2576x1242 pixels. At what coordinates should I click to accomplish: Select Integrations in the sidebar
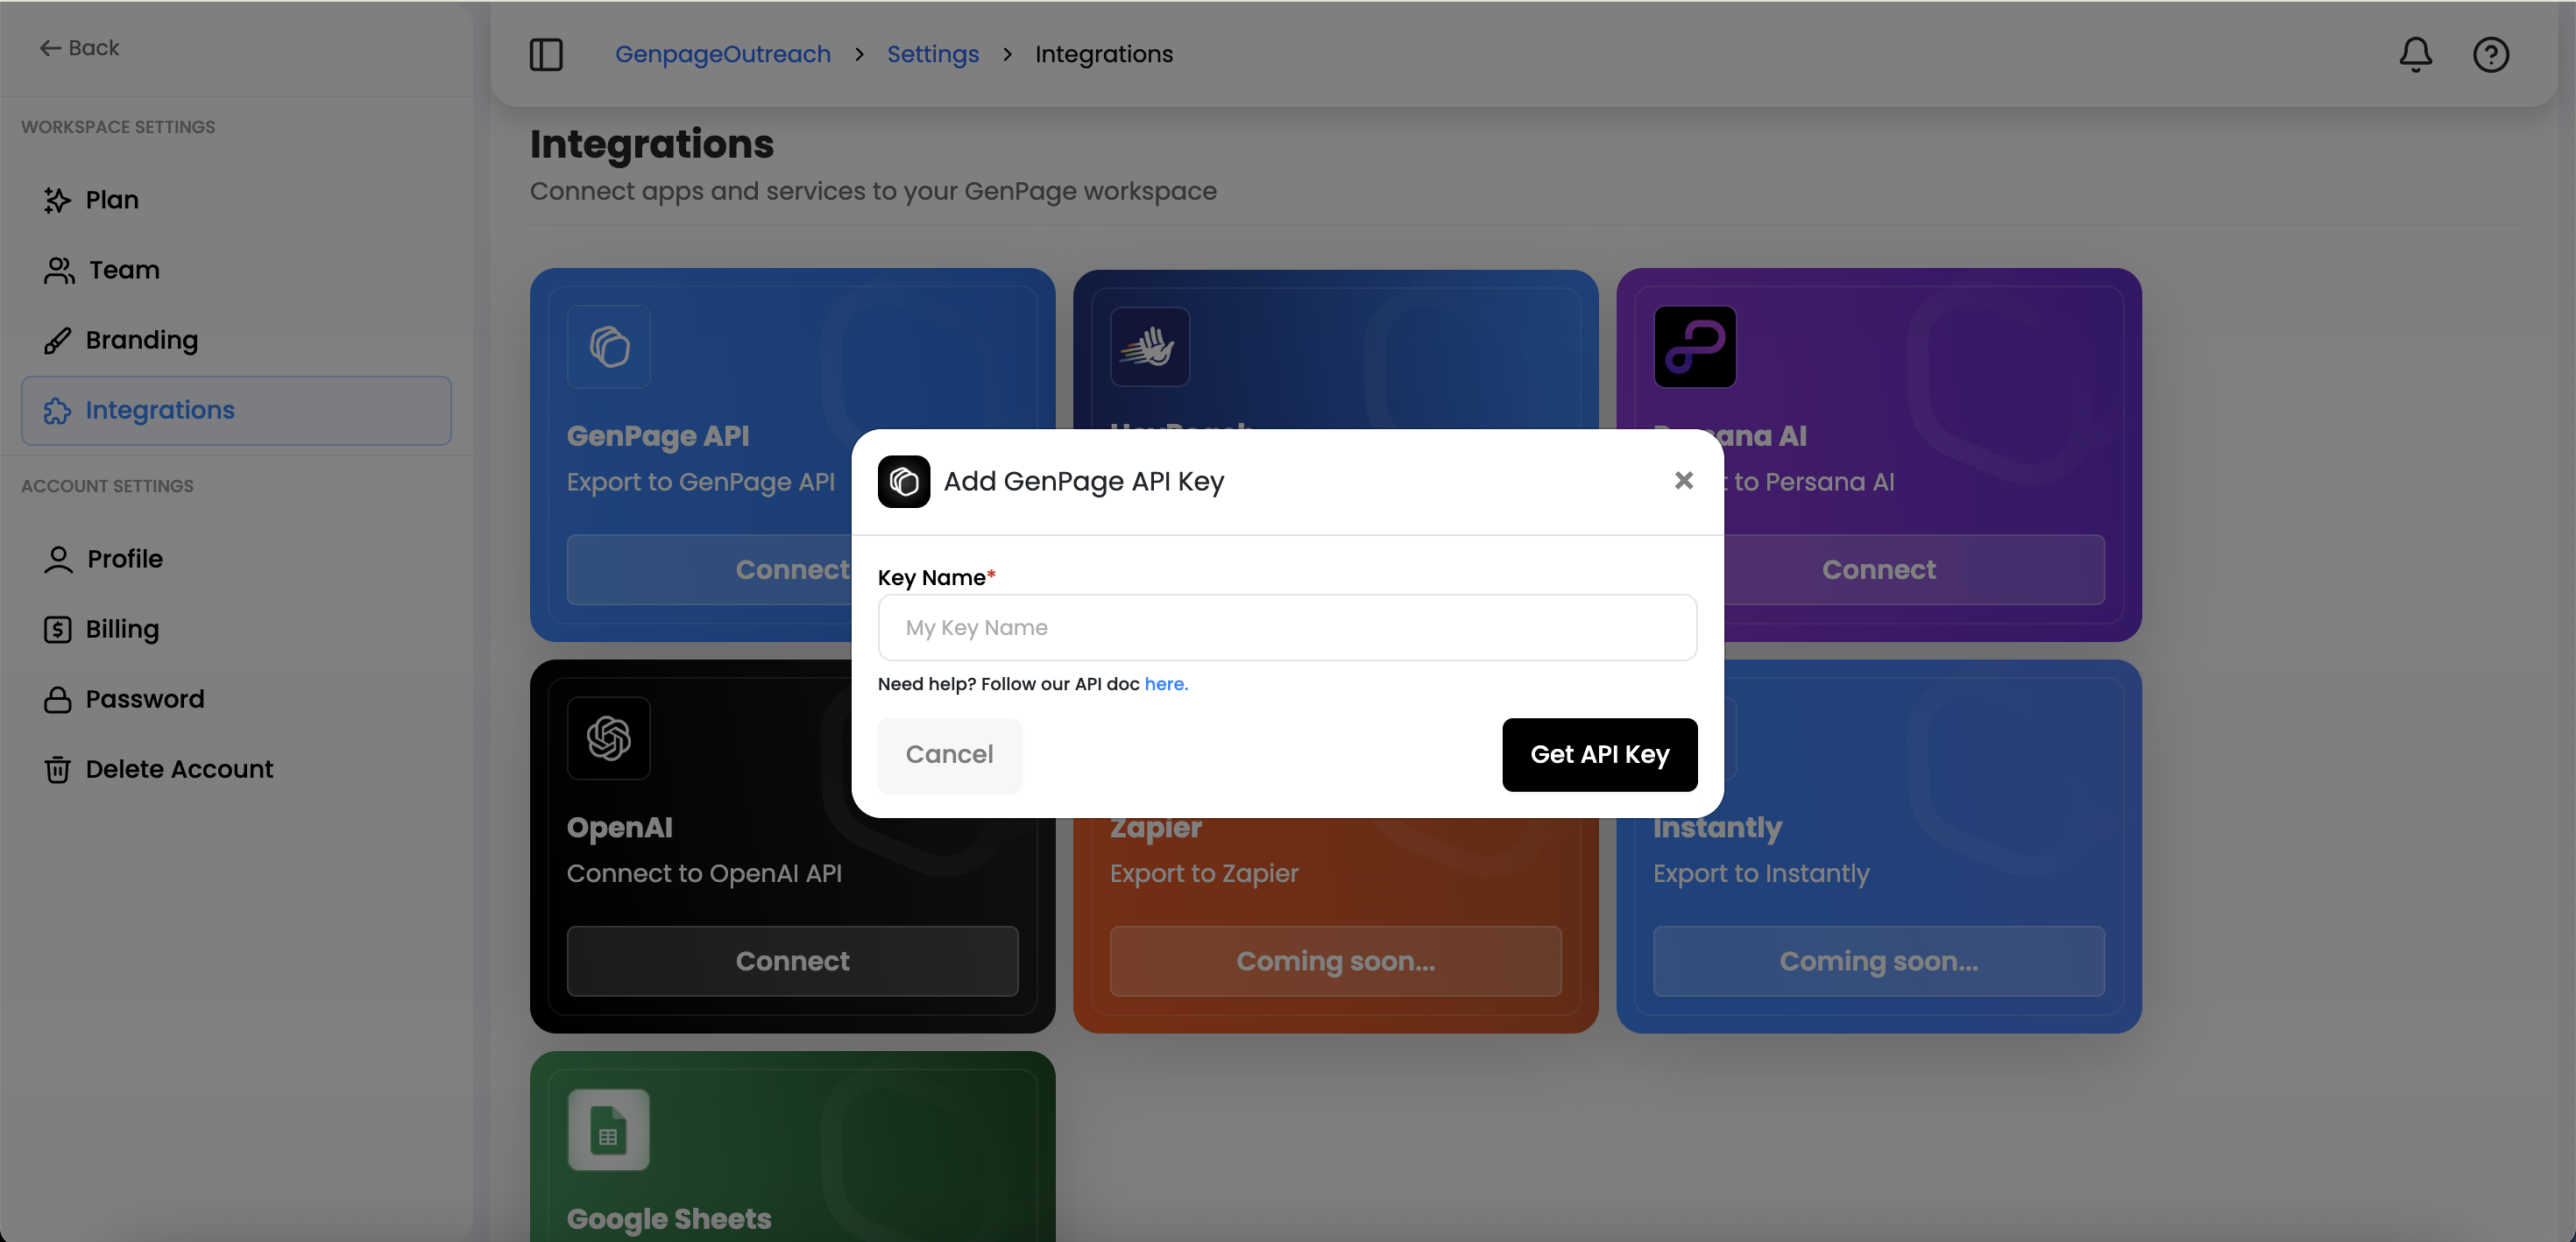tap(237, 410)
